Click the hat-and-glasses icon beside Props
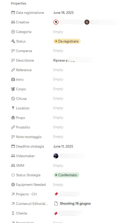This screenshot has height=223, width=129. tap(13, 118)
